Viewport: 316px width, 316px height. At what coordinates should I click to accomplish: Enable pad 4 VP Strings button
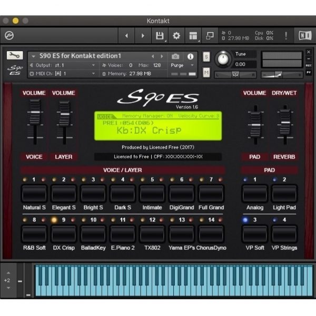pos(284,234)
